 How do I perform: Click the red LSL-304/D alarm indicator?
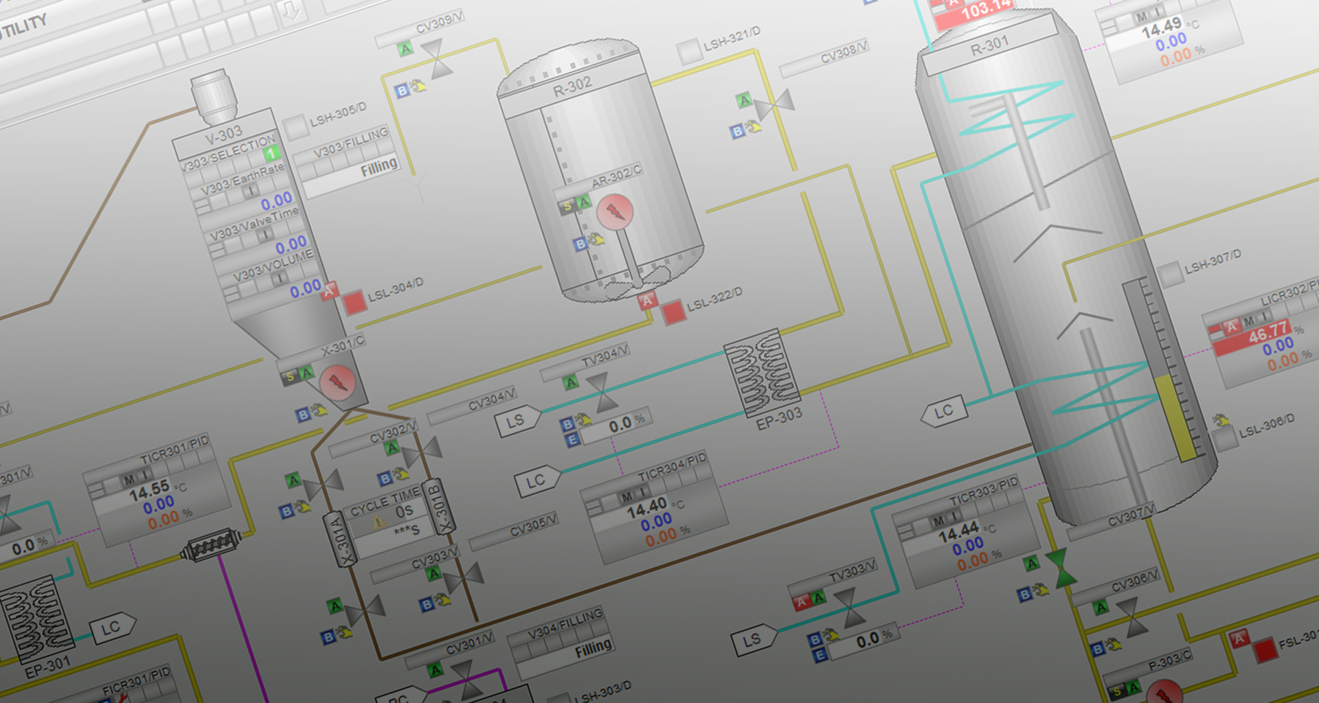(x=354, y=303)
